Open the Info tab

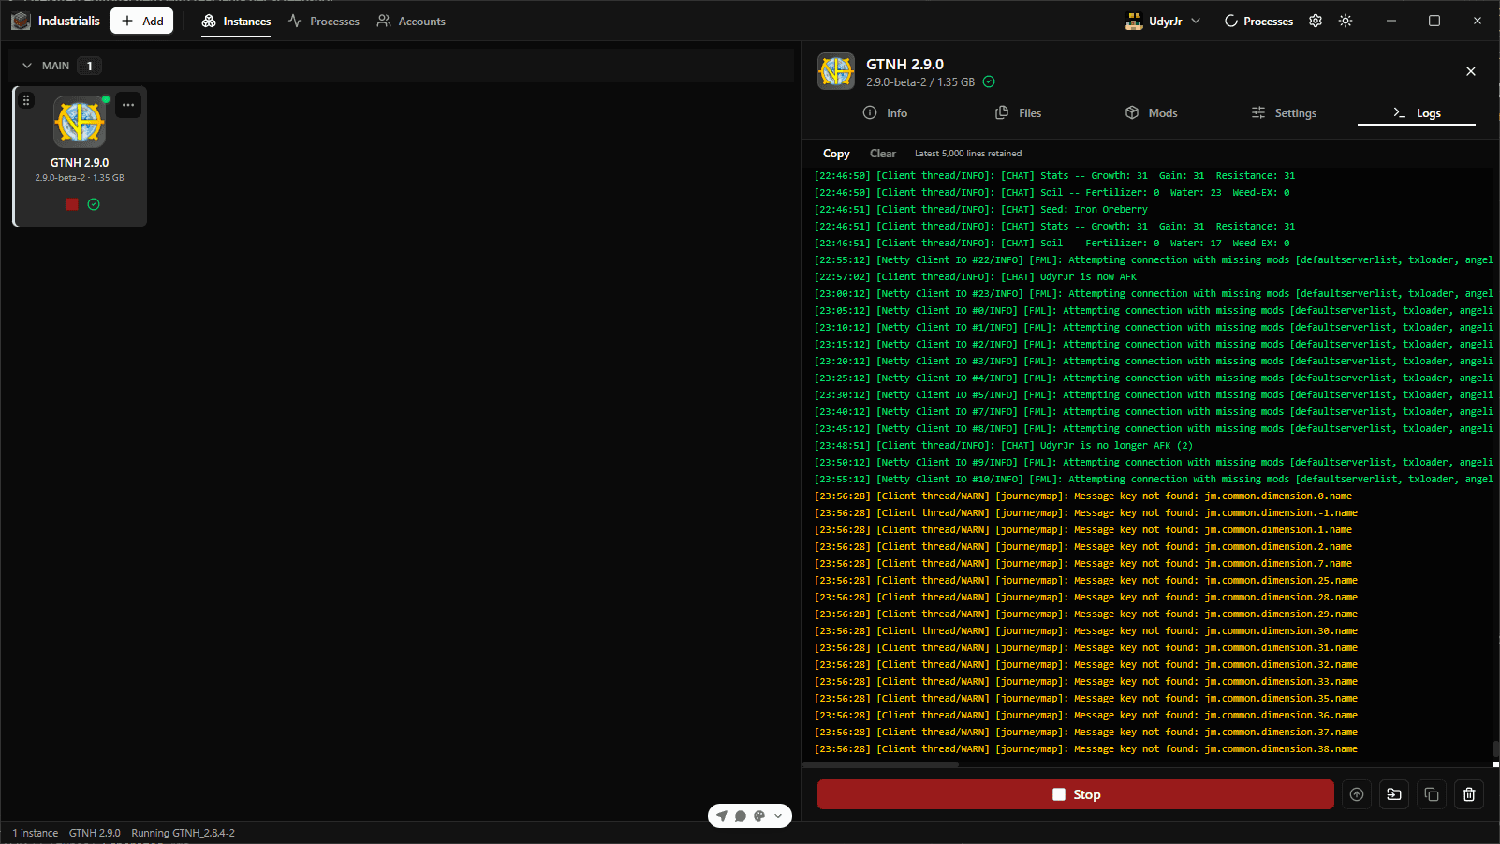(885, 112)
